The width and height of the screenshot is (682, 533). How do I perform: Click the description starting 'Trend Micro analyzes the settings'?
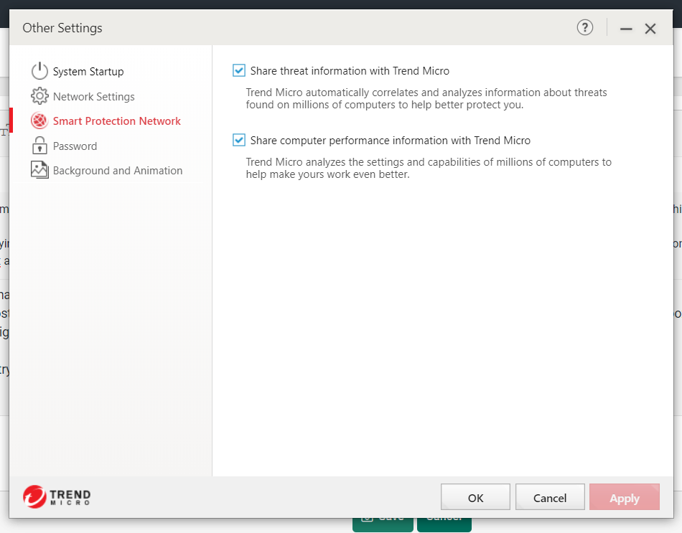tap(429, 169)
